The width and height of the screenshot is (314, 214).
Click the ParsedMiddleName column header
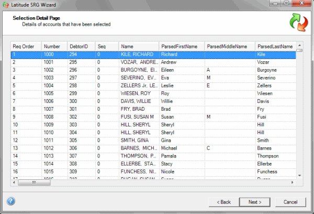pos(230,47)
